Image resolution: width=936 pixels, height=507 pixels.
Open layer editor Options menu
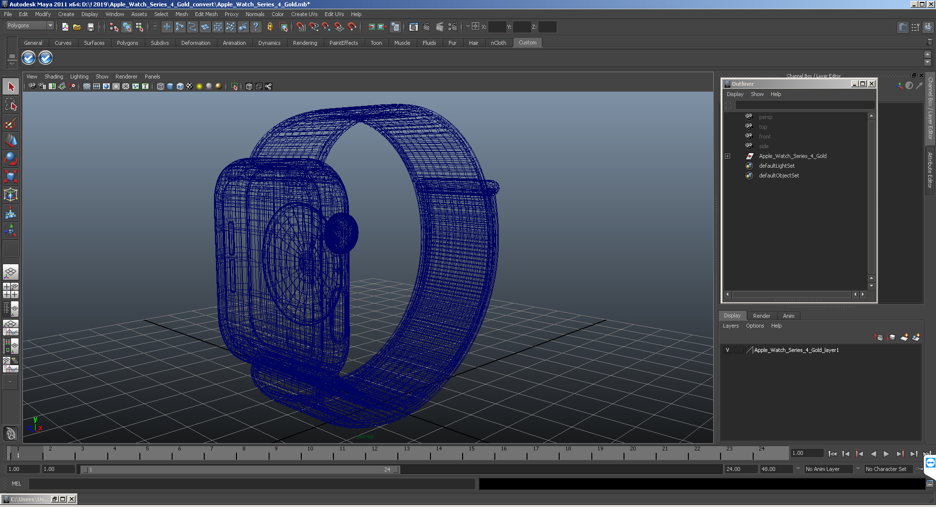point(755,326)
